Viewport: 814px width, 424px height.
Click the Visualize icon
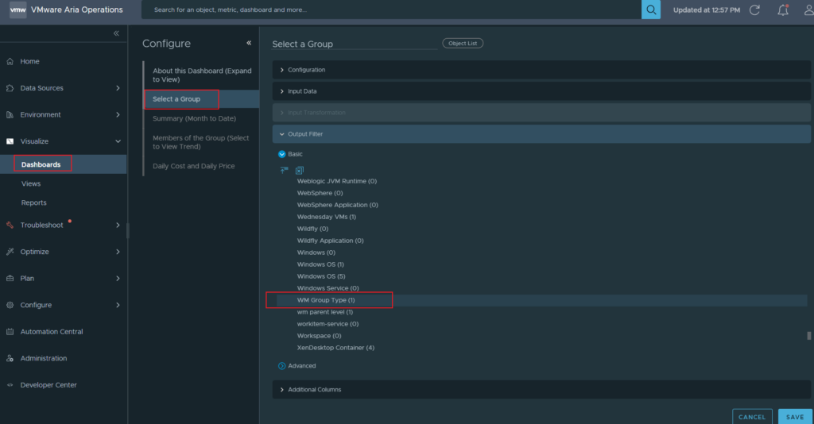(10, 141)
